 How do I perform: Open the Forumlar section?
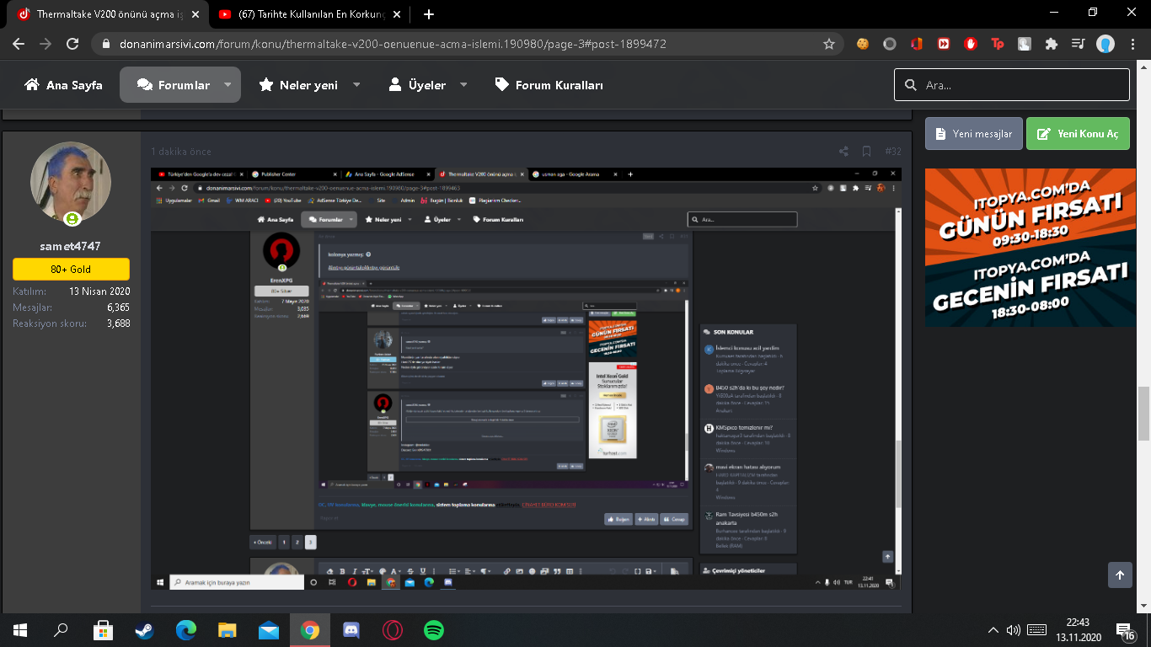click(174, 85)
